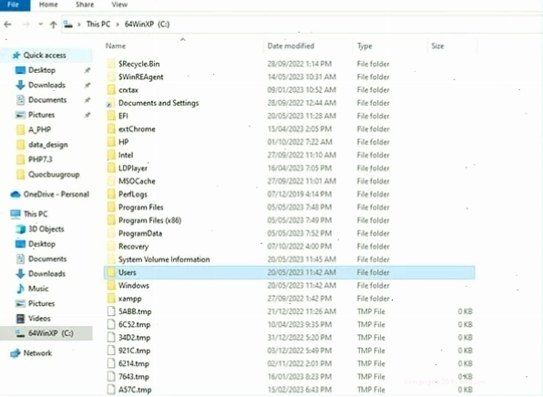
Task: Sort by the Name column header
Action: (116, 46)
